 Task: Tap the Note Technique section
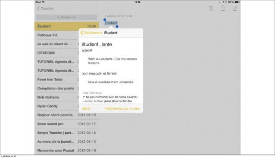[92, 93]
